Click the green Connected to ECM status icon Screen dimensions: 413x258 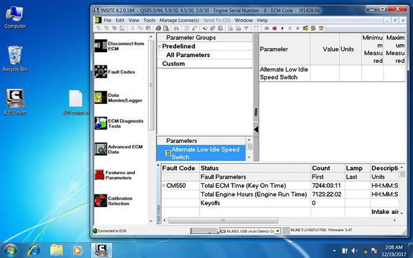point(95,231)
